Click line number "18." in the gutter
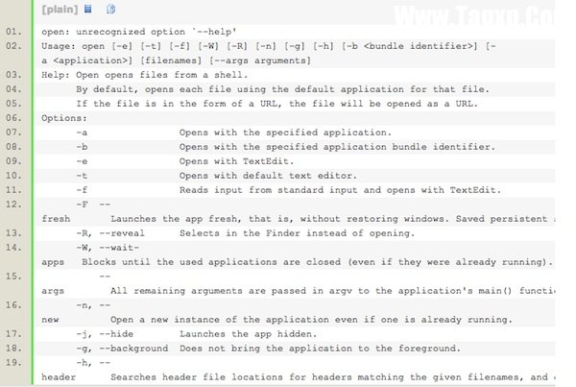Viewport: 576px width, 387px height. (13, 348)
